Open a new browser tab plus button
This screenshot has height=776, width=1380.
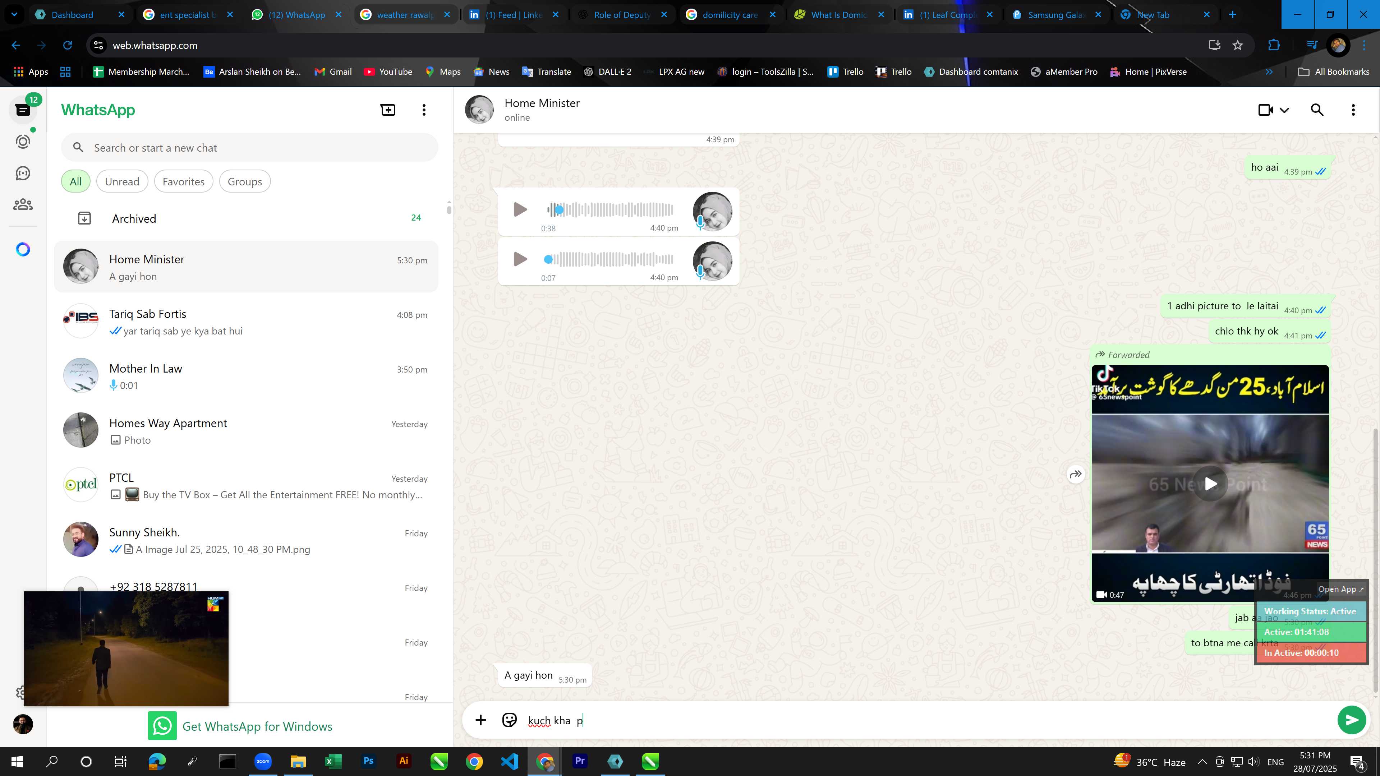point(1232,14)
